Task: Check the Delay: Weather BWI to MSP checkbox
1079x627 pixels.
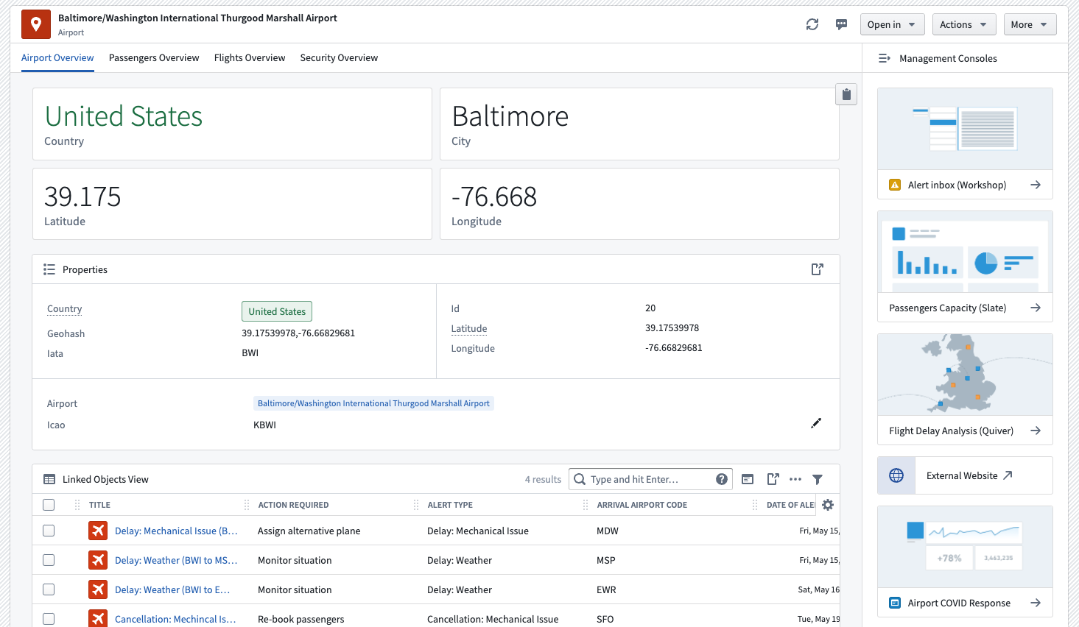Action: 49,560
